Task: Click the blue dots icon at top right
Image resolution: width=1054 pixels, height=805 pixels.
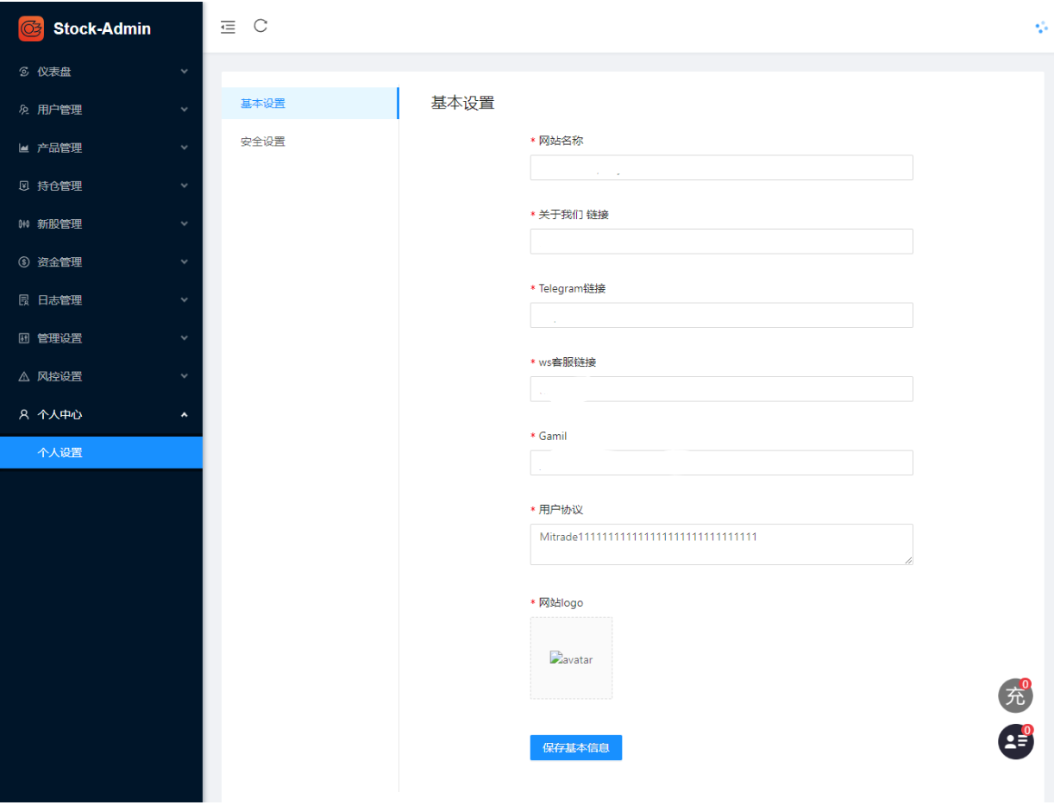Action: click(1041, 28)
